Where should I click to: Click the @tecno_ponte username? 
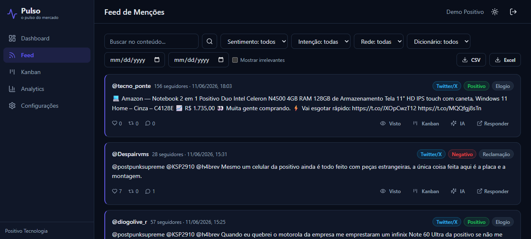(x=131, y=86)
